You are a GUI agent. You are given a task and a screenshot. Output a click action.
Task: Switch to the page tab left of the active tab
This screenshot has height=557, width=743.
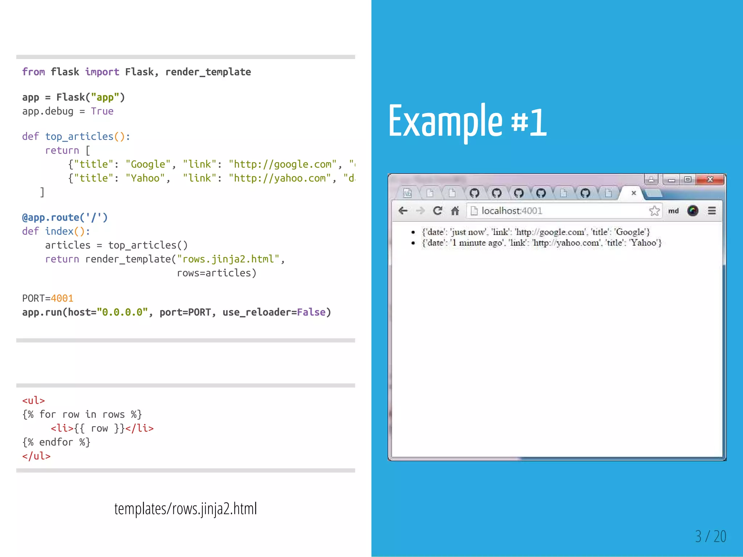coord(608,193)
